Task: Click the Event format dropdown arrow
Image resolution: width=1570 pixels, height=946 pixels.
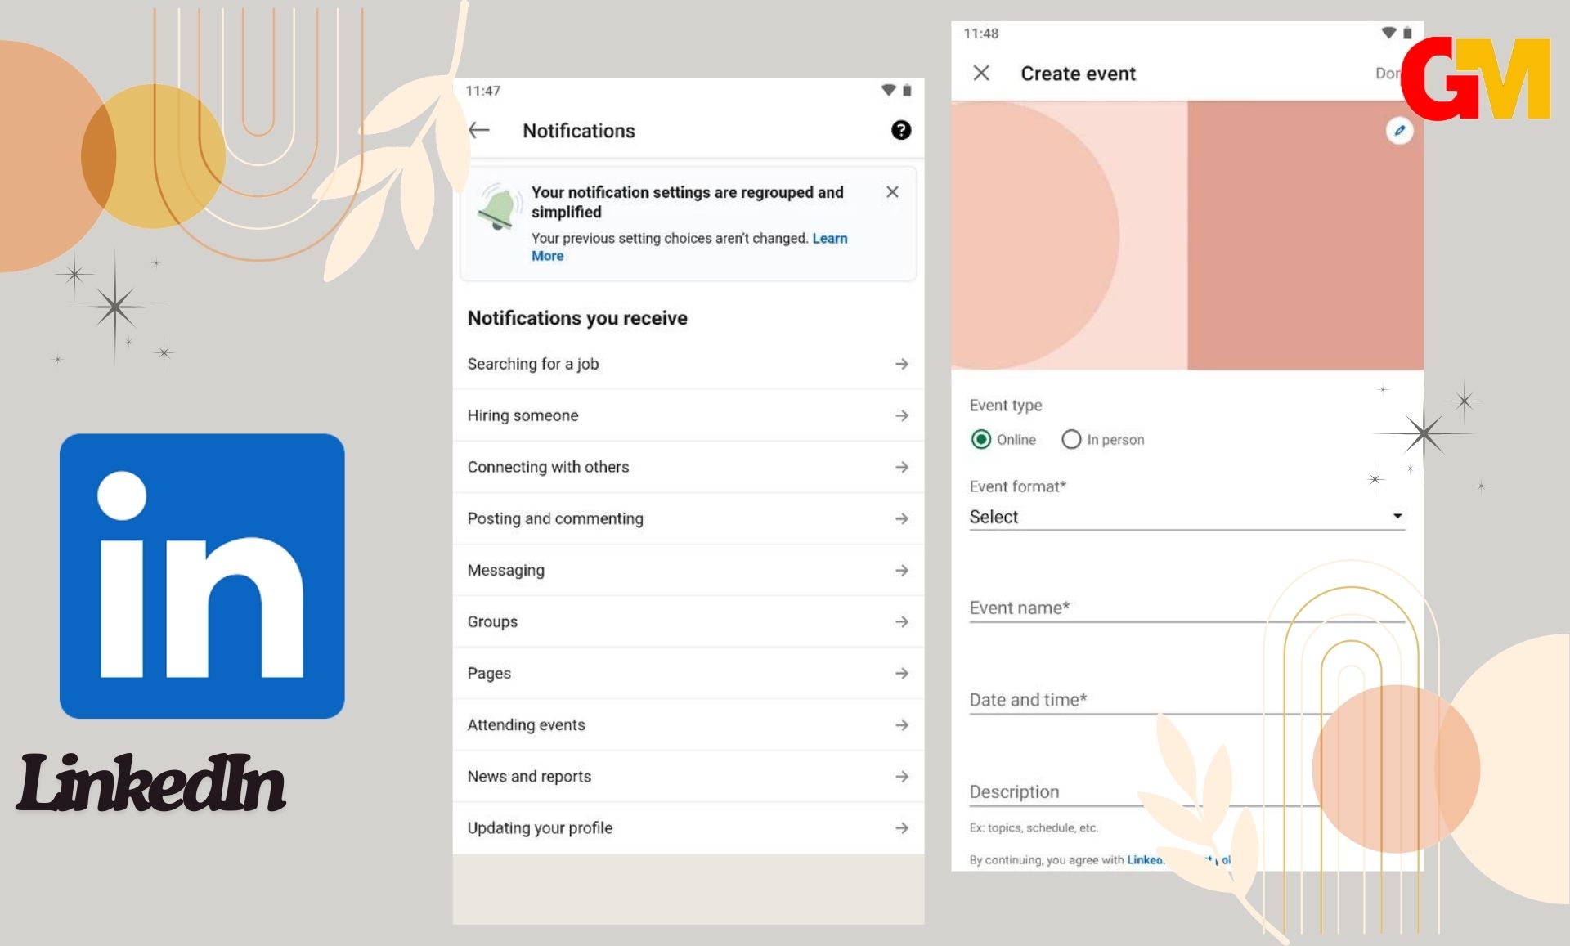Action: pyautogui.click(x=1397, y=516)
